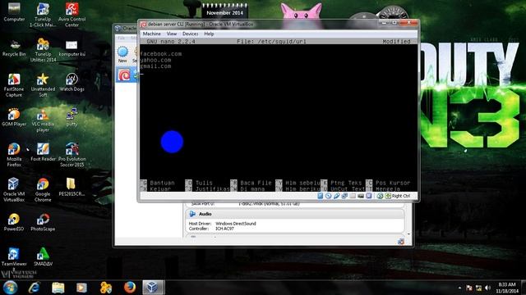Open the Machine menu in VM window
This screenshot has height=295, width=526.
coord(151,34)
